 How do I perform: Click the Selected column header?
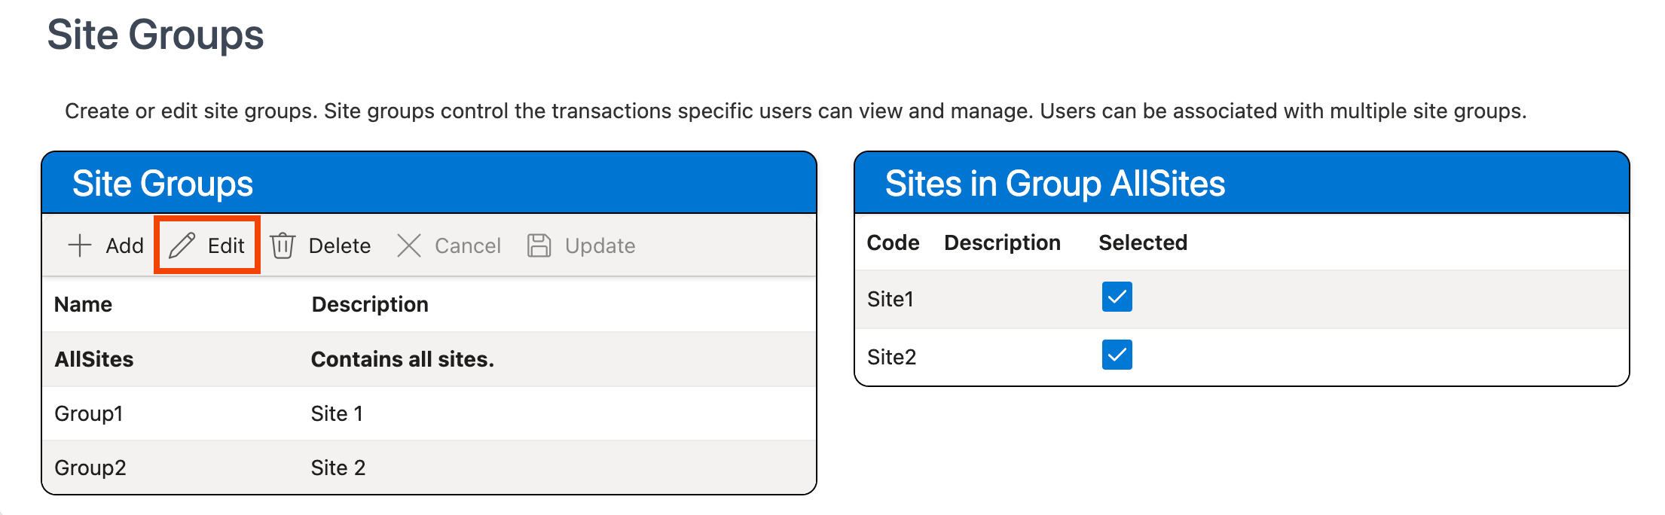coord(1142,242)
